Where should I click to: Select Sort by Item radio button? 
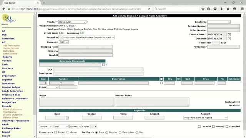[96, 132]
